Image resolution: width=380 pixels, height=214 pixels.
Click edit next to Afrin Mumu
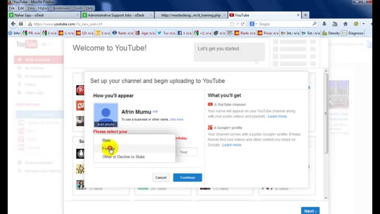pyautogui.click(x=155, y=111)
